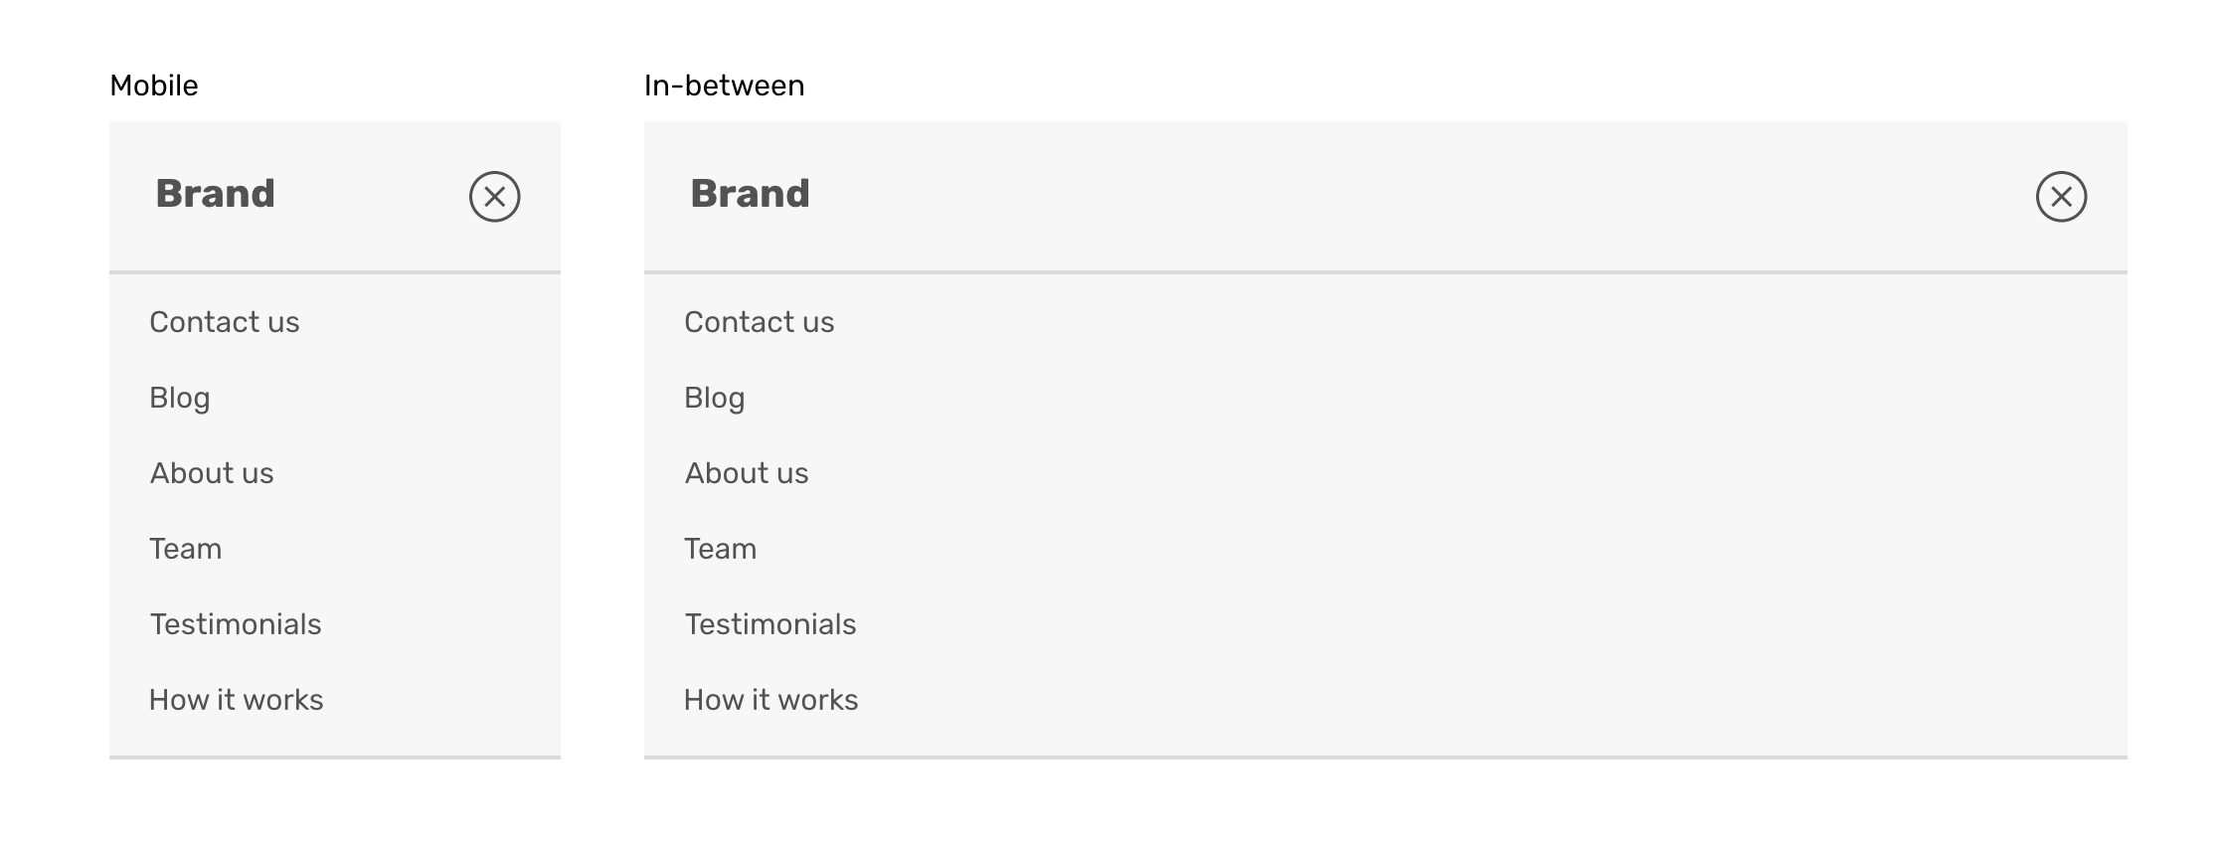The image size is (2221, 845).
Task: Go to About us in Mobile menu
Action: [x=211, y=473]
